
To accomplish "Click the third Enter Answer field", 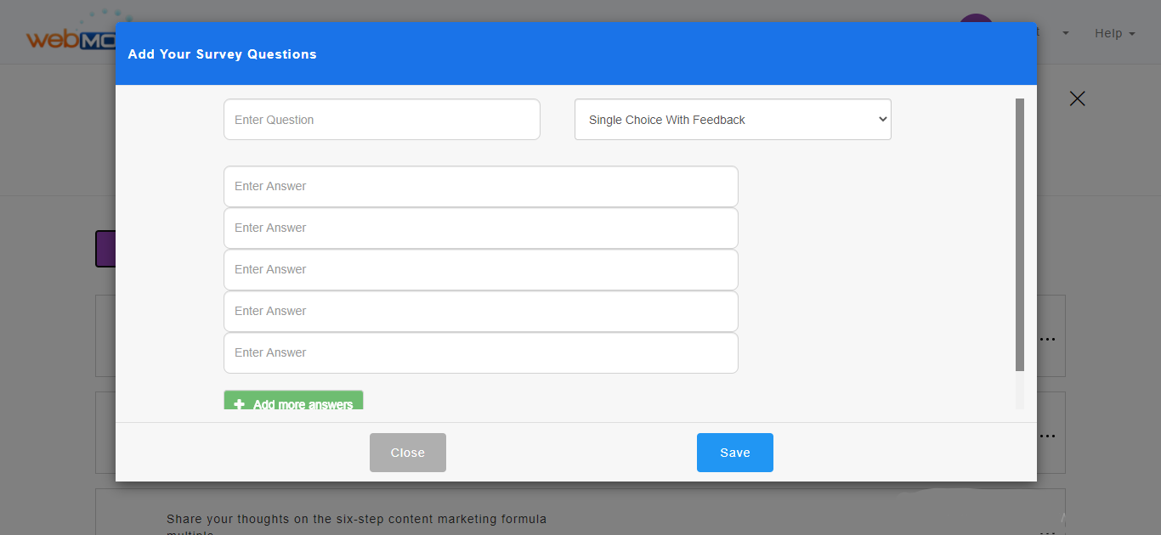I will (x=481, y=269).
